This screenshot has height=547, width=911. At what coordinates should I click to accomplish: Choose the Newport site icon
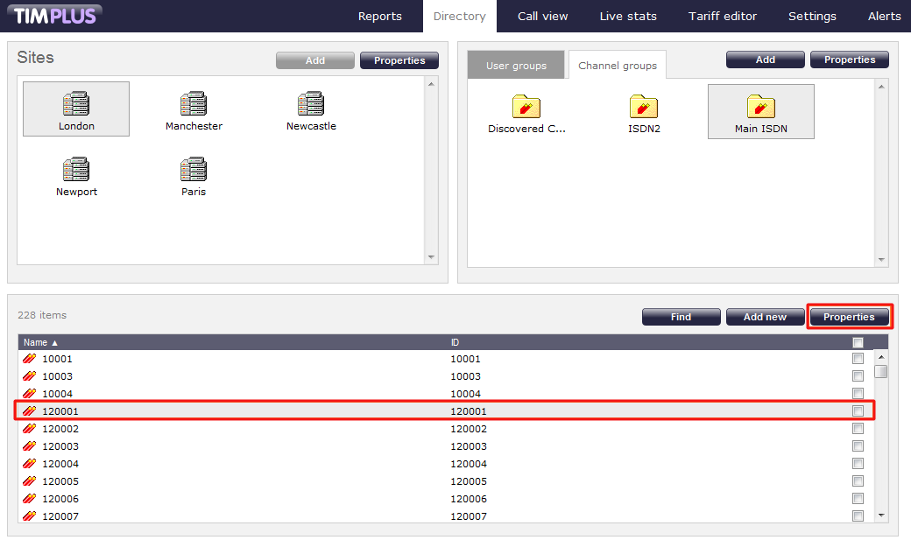76,171
